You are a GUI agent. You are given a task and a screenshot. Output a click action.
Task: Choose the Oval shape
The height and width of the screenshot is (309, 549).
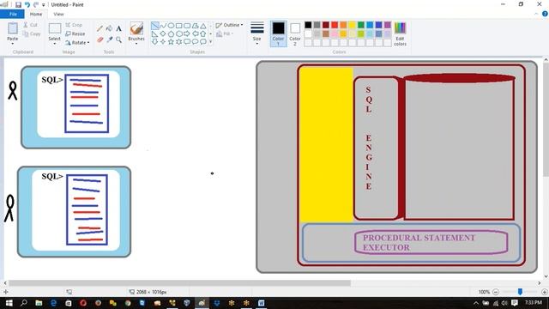click(171, 26)
